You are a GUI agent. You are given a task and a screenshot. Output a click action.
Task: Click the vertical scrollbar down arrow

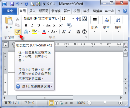tap(125, 79)
